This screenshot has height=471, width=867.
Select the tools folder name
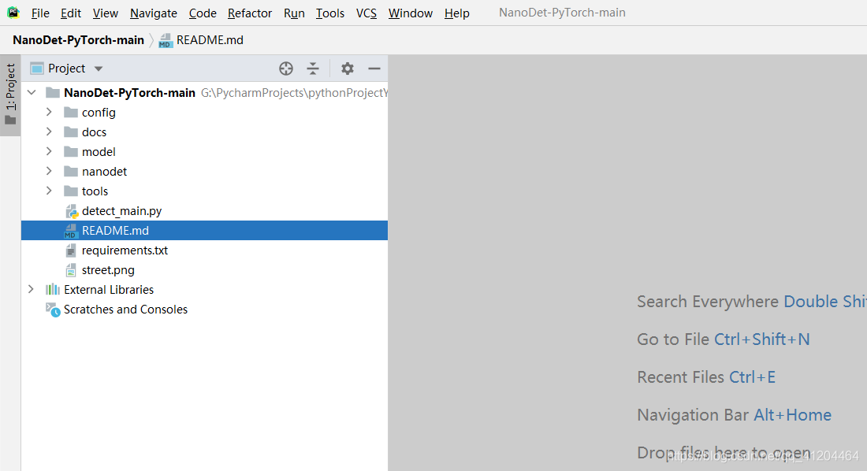point(95,191)
